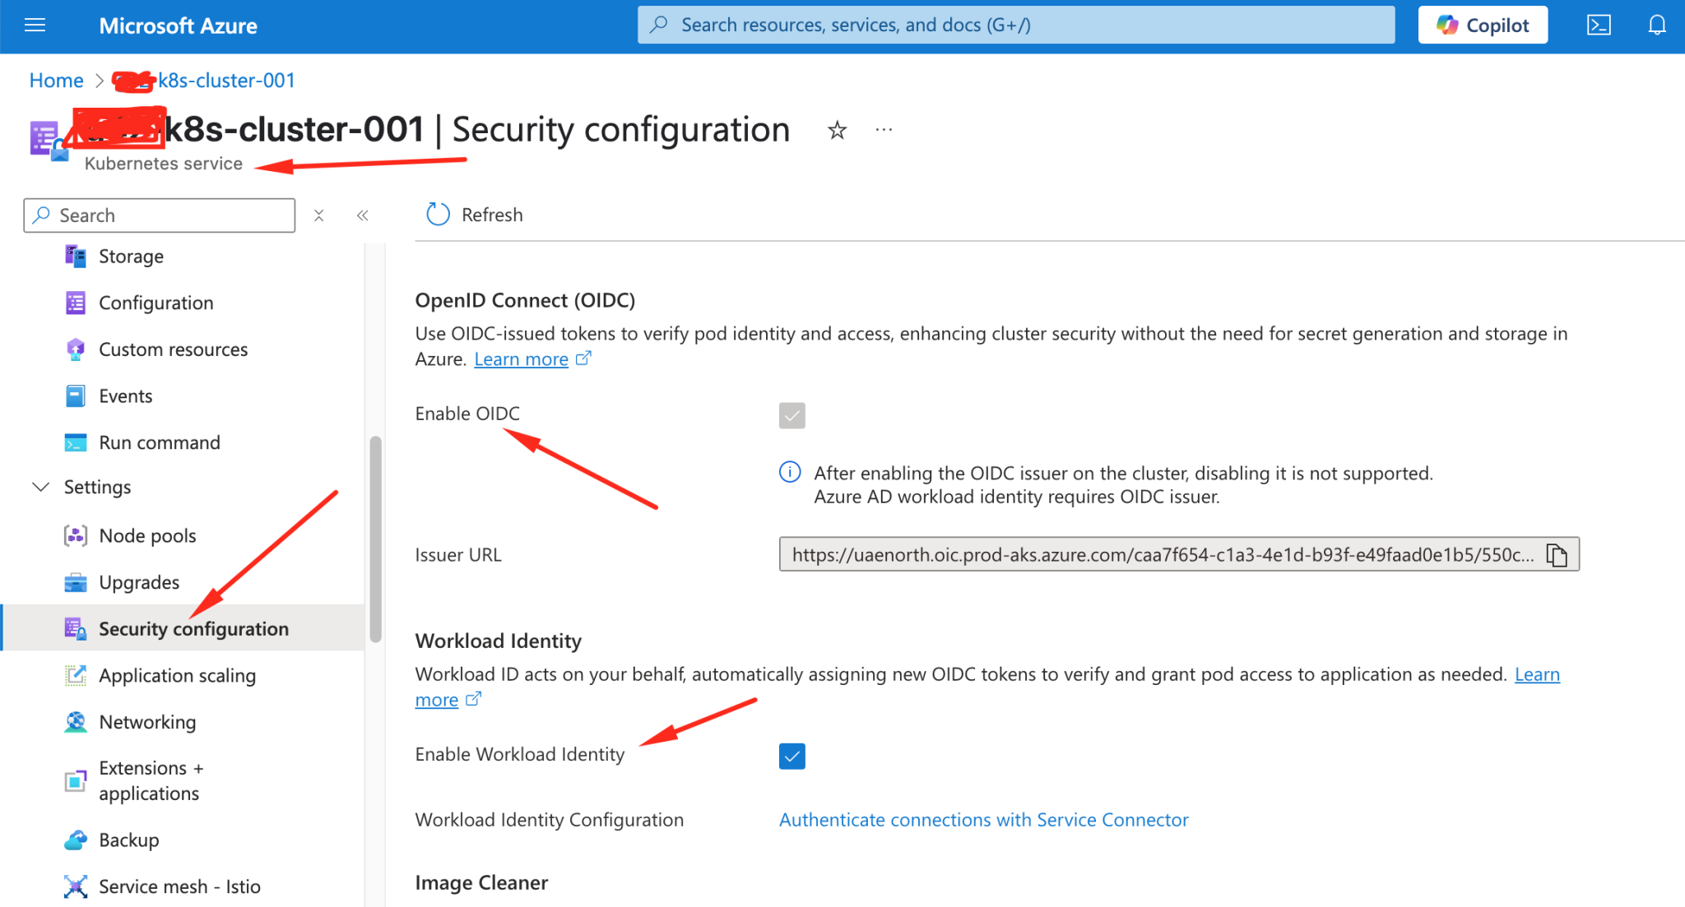1685x907 pixels.
Task: Click the Backup cloud icon
Action: click(75, 840)
